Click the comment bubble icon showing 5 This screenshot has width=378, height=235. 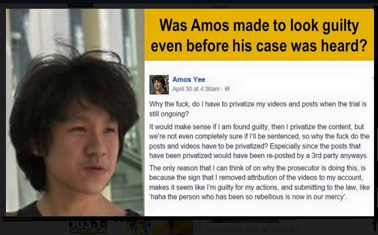(280, 230)
